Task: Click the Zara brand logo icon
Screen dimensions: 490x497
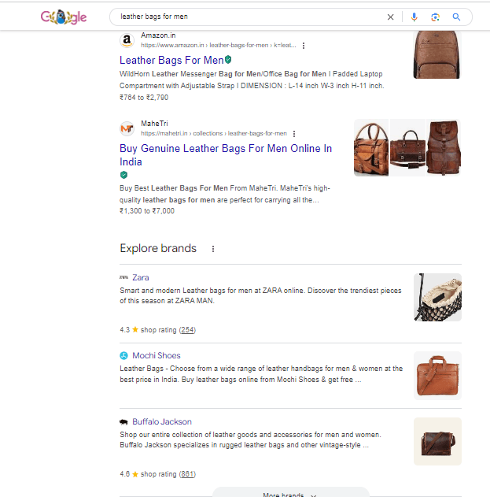Action: tap(123, 277)
